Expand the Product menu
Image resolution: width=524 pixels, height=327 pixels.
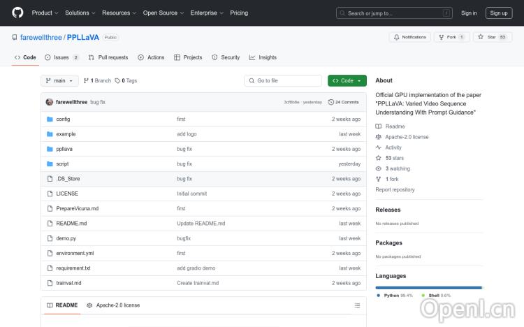(x=45, y=13)
